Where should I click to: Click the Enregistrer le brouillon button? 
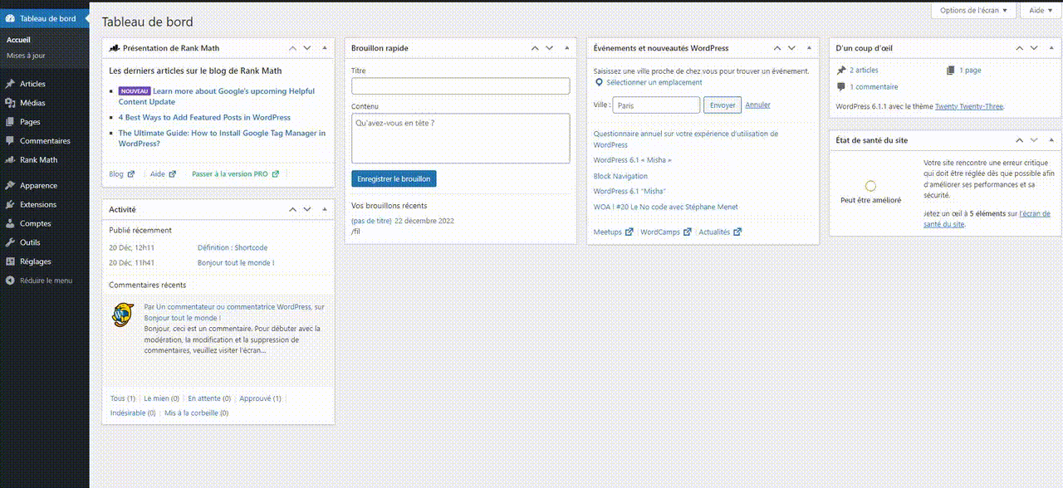pyautogui.click(x=394, y=178)
